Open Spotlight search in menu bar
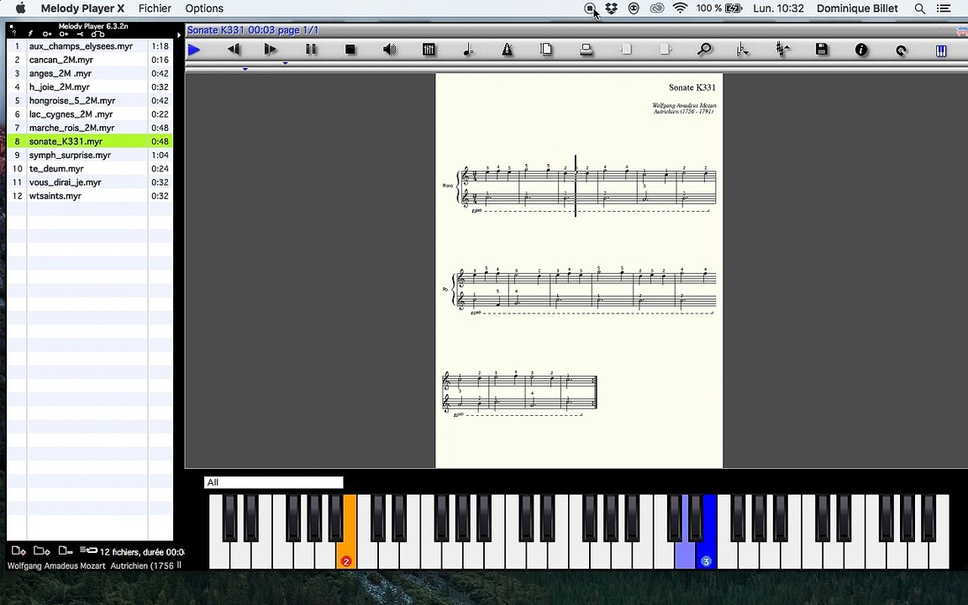Image resolution: width=968 pixels, height=605 pixels. [920, 8]
